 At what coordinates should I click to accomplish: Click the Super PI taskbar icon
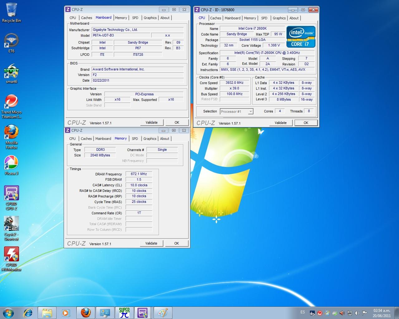124,312
